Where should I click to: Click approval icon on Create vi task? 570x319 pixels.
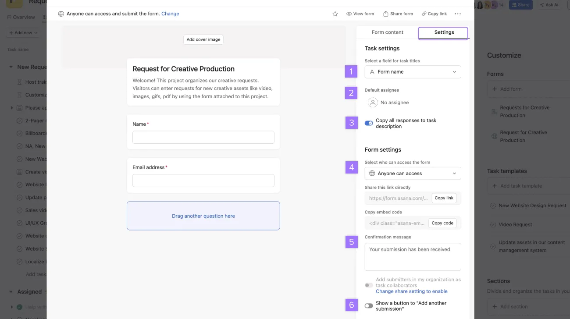(x=19, y=172)
